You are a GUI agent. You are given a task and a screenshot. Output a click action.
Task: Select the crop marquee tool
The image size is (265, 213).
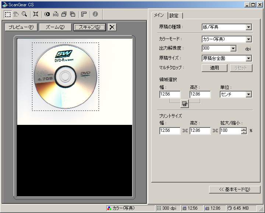[x=8, y=14]
